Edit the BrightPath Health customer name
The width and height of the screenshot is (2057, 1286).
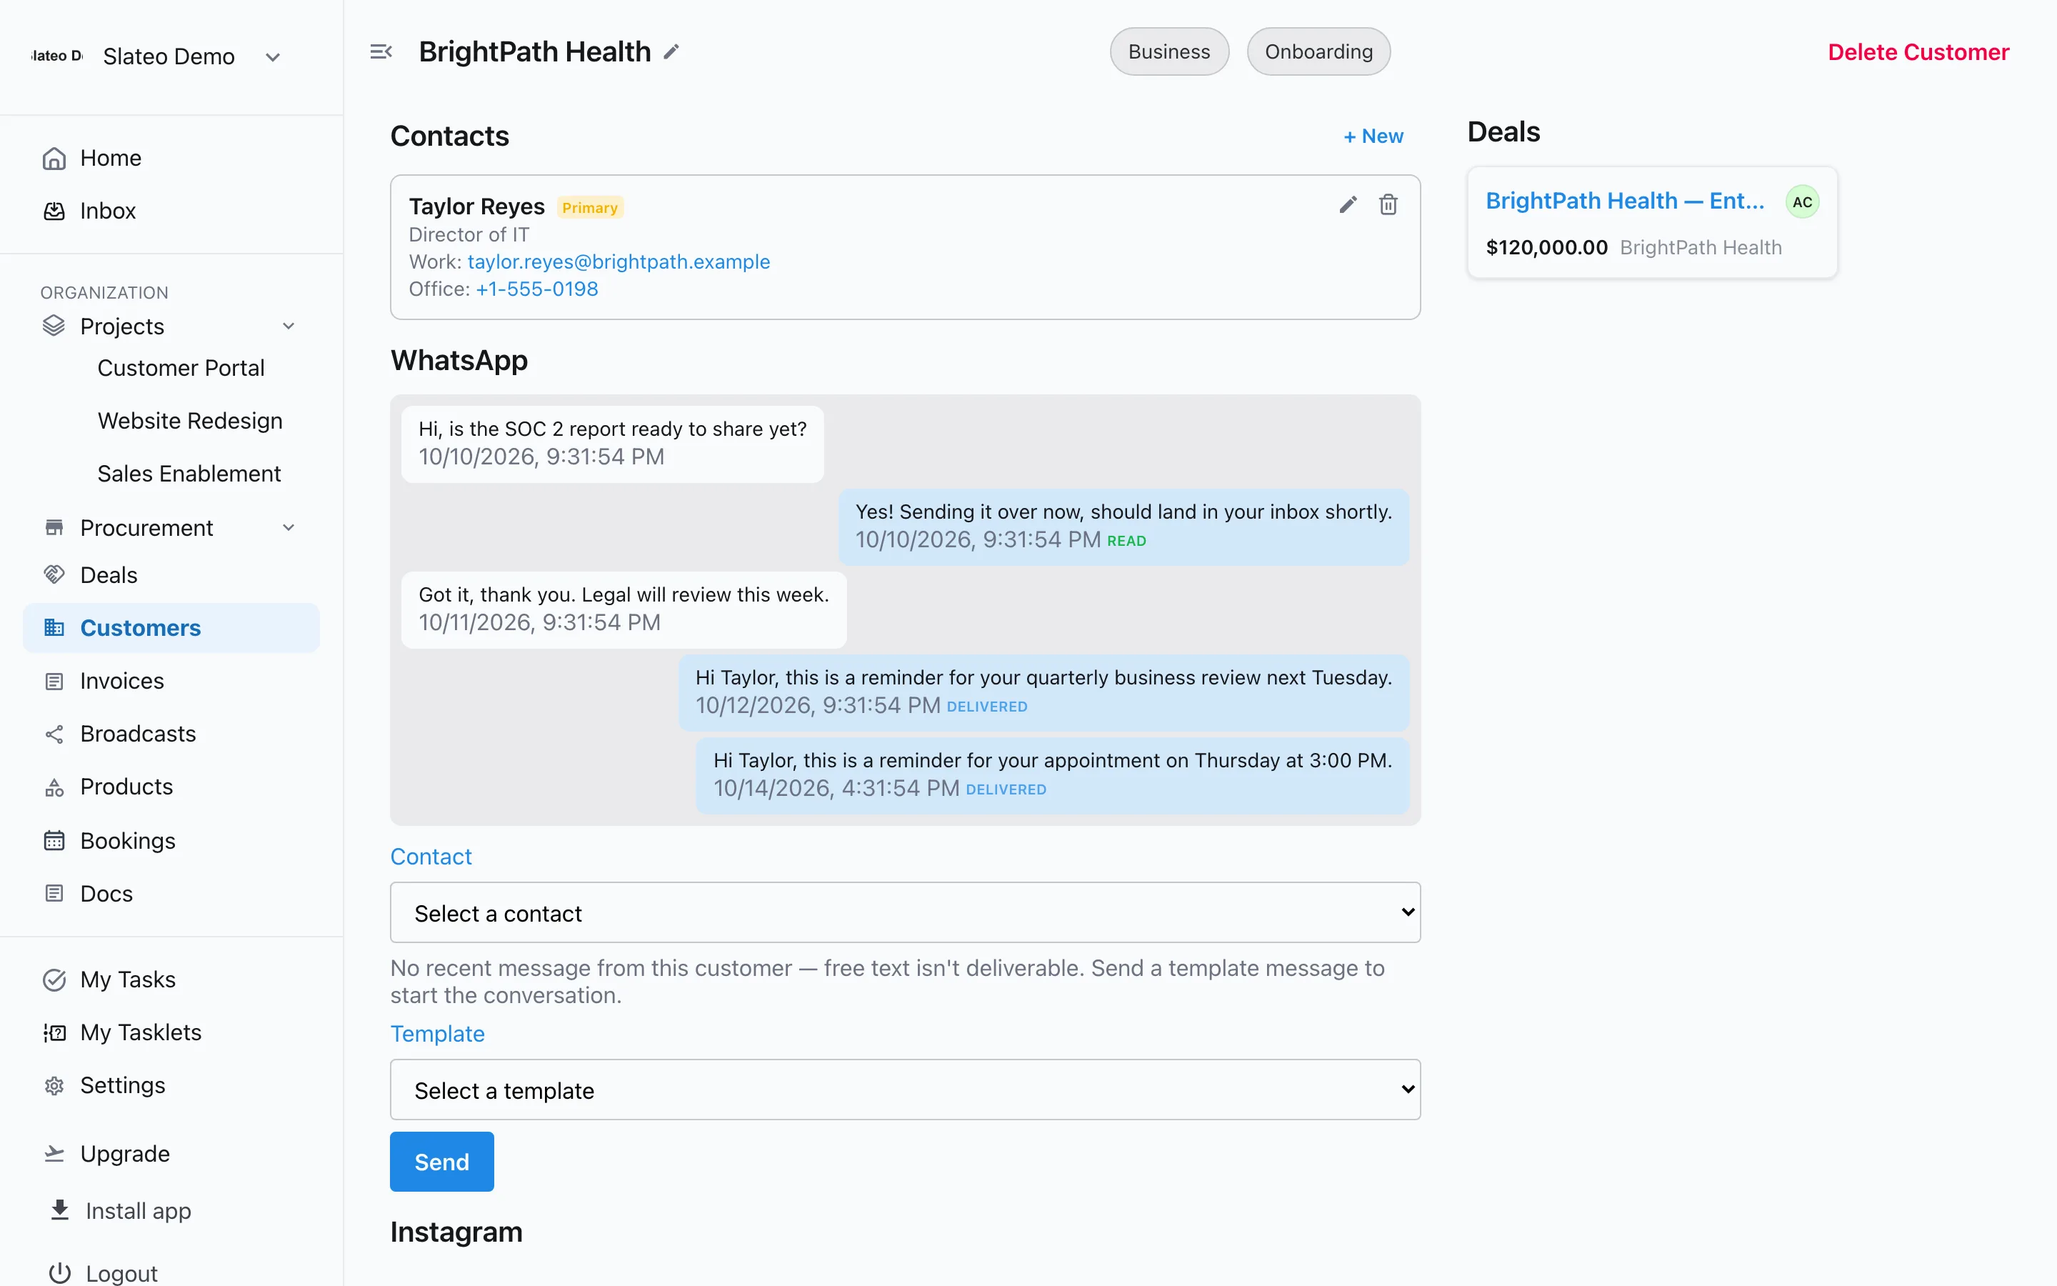coord(671,52)
